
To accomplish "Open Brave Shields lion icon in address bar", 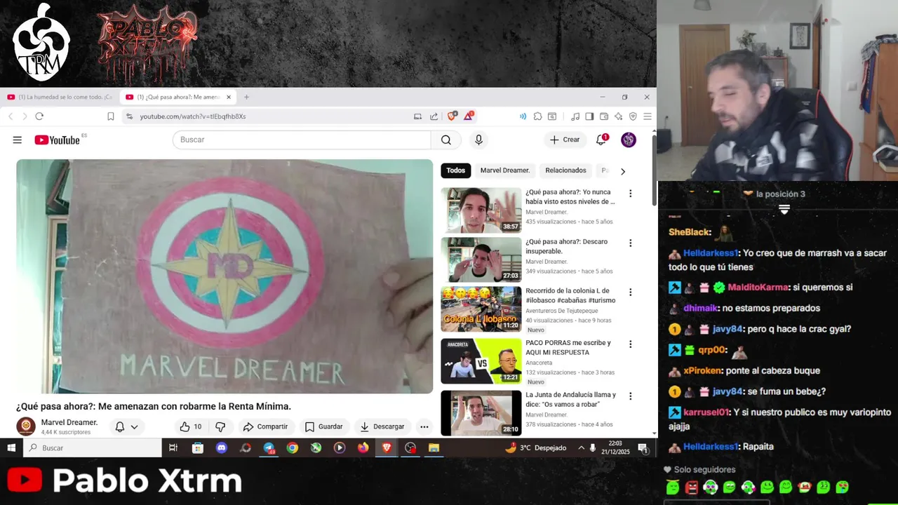I will [x=452, y=116].
